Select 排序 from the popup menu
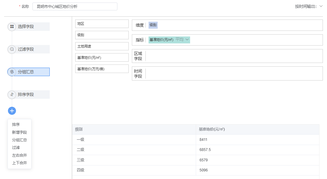Image resolution: width=327 pixels, height=179 pixels. point(16,124)
